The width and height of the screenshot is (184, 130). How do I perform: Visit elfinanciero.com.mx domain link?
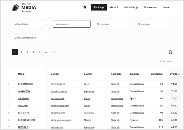[x=61, y=120]
